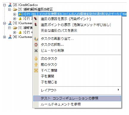Screen dimensions: 129x115
Task: Click the タスクの再割り当て icon
Action: pos(36,39)
